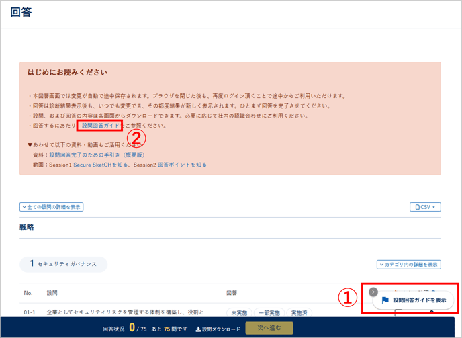
Task: Select 未実施 for question 01-1
Action: pos(239,313)
